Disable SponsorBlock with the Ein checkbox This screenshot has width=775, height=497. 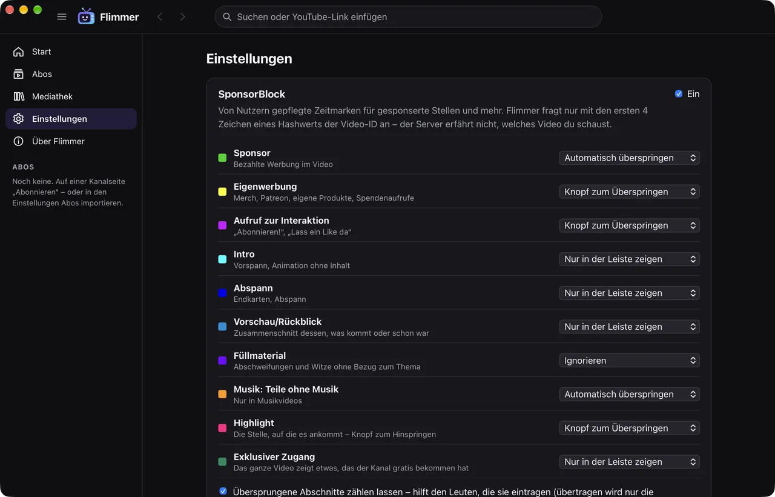(679, 94)
